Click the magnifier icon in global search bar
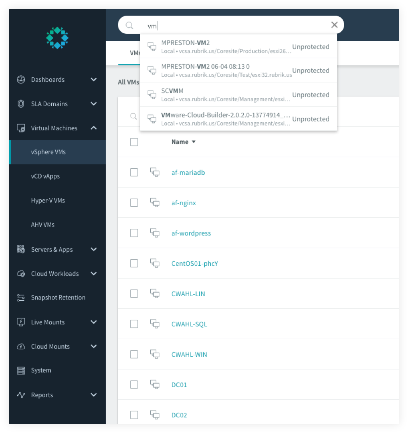The image size is (408, 433). [129, 26]
